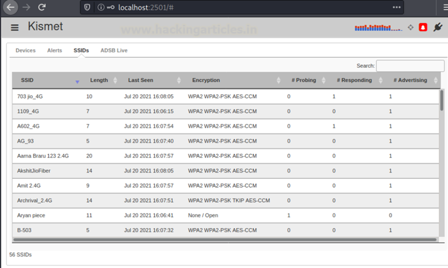
Task: Click the Kismet title text
Action: 45,26
